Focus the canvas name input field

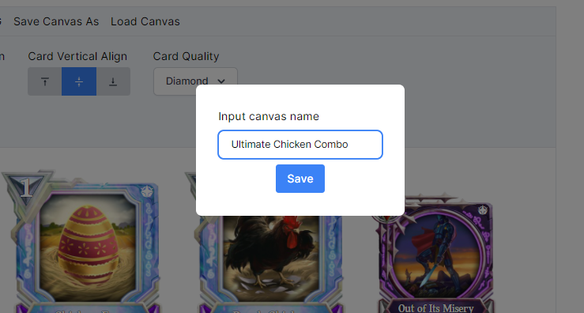coord(300,145)
